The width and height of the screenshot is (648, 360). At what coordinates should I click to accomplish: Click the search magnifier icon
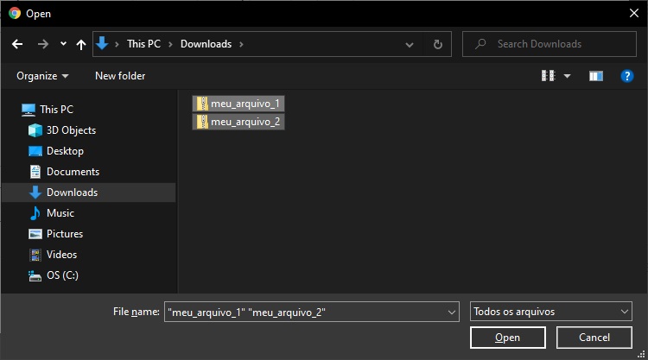(x=480, y=44)
